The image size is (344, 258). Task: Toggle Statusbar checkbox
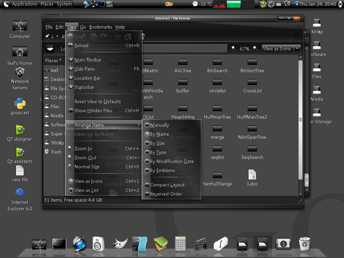click(71, 87)
